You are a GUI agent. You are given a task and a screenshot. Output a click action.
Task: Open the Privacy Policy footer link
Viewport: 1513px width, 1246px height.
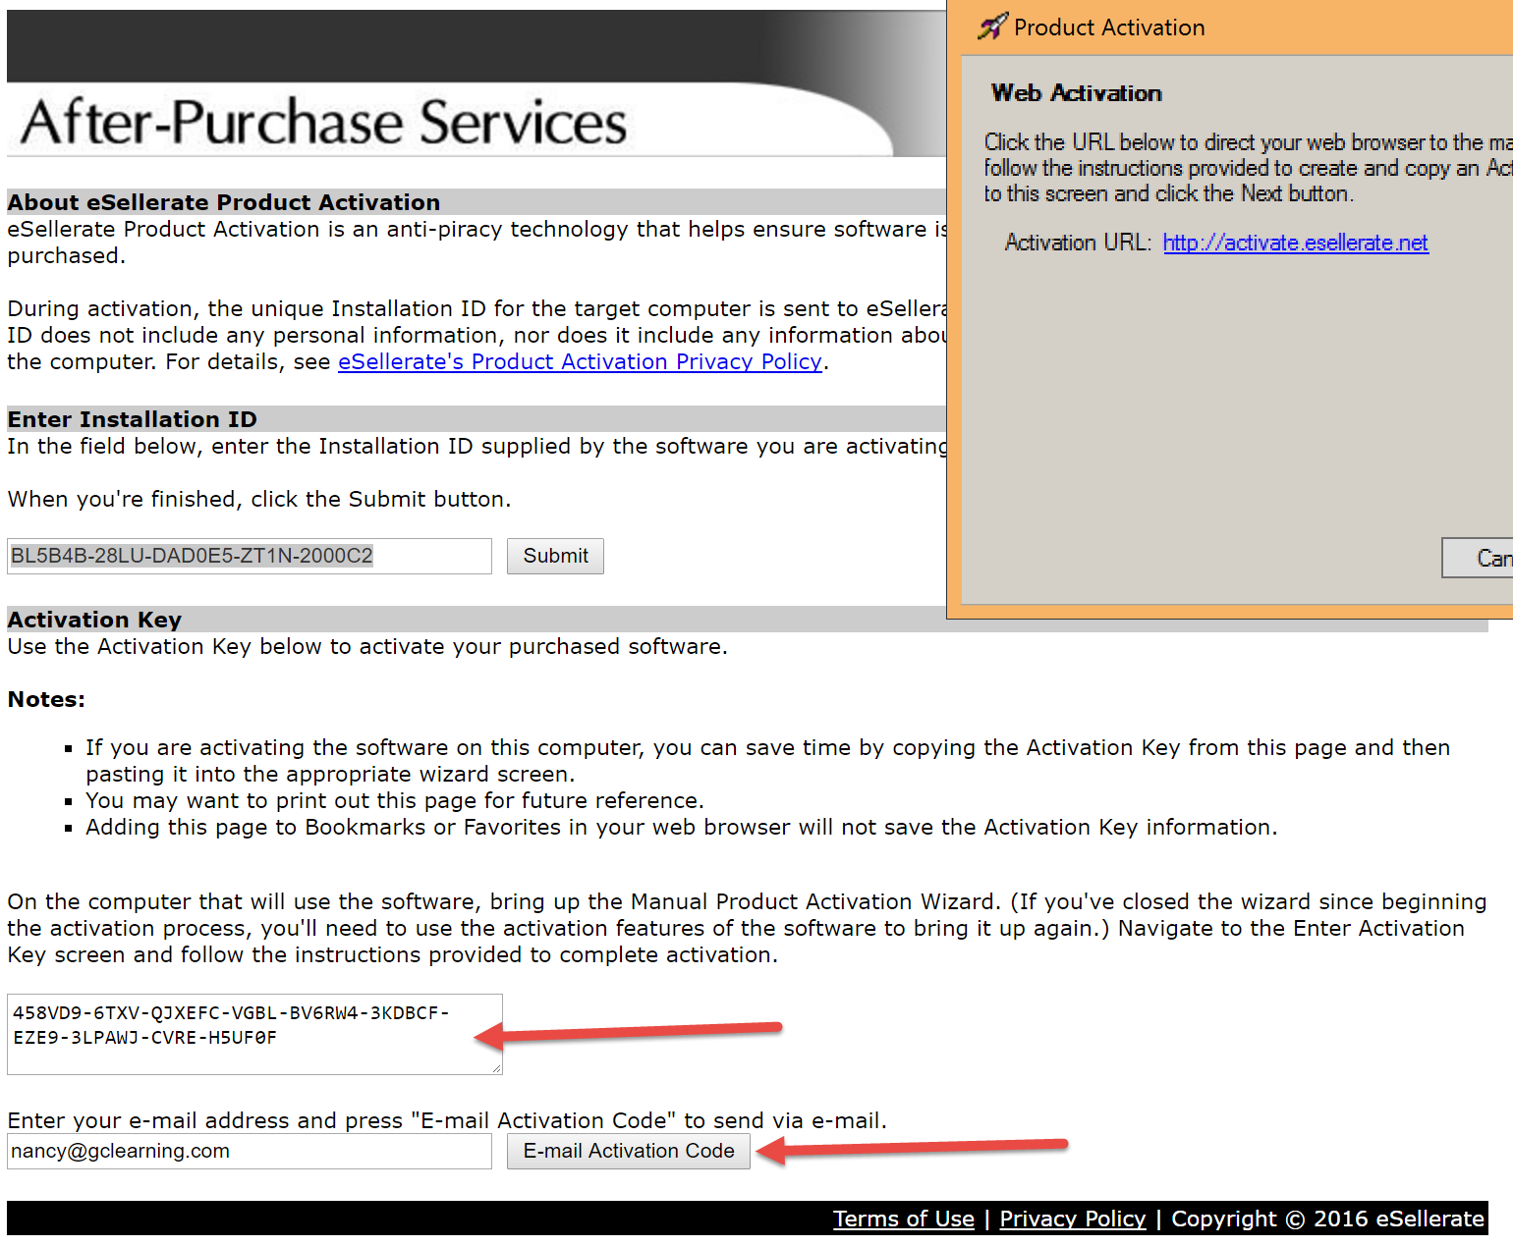coord(1073,1219)
